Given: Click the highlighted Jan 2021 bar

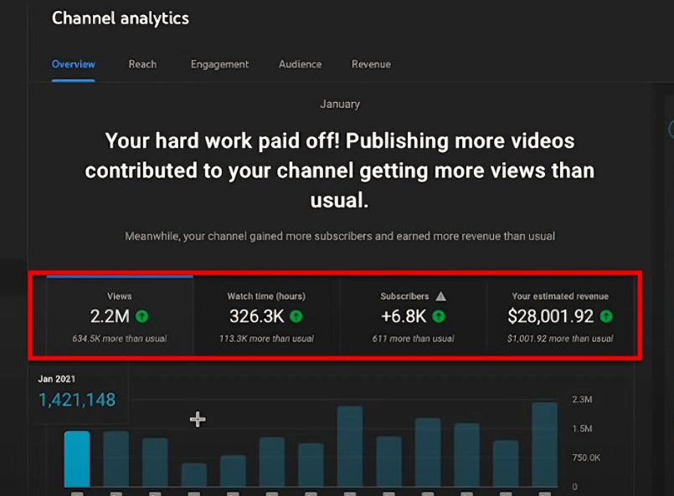Looking at the screenshot, I should [77, 459].
